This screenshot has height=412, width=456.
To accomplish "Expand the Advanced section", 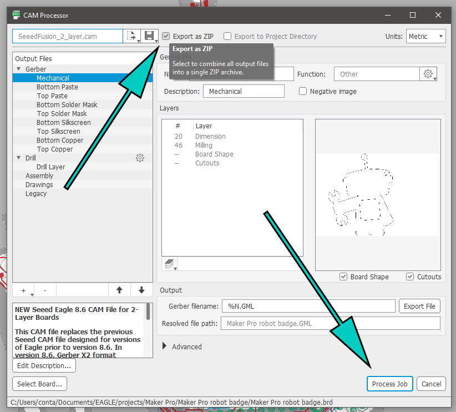I will [x=165, y=346].
